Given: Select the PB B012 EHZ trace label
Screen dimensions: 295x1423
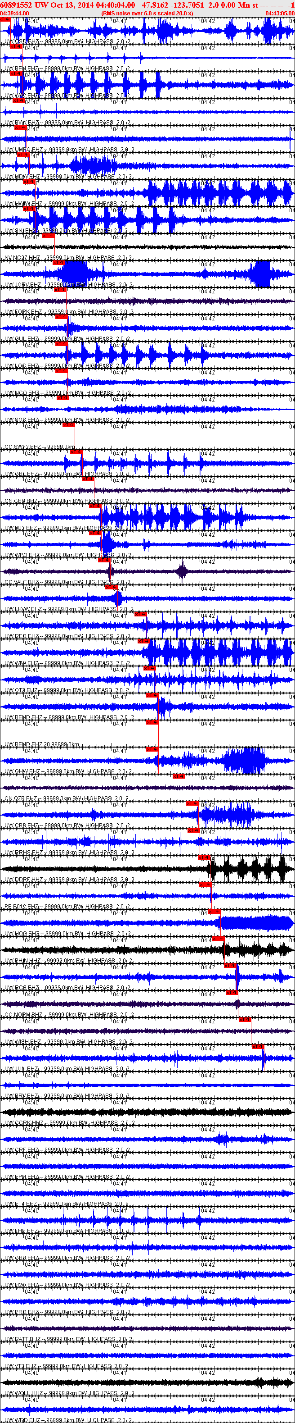Looking at the screenshot, I should pyautogui.click(x=68, y=908).
